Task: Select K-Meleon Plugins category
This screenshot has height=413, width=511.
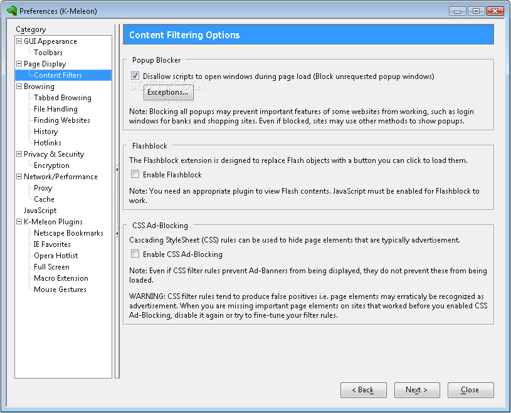Action: [x=53, y=222]
